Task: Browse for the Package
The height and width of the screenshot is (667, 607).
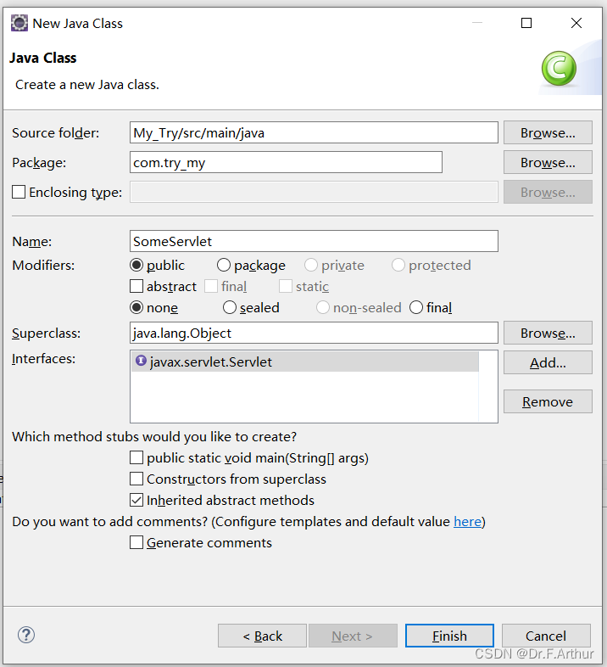Action: click(548, 162)
